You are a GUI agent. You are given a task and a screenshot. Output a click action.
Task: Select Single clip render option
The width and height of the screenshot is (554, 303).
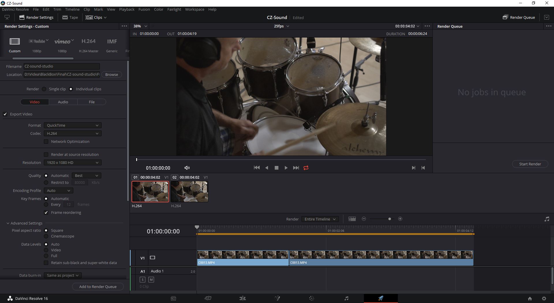[44, 89]
